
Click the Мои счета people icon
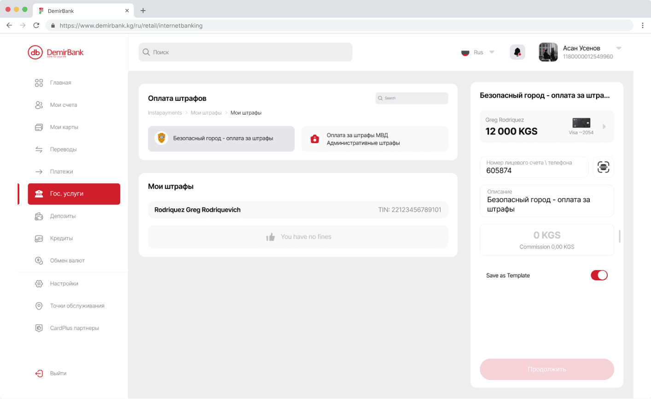[x=39, y=105]
